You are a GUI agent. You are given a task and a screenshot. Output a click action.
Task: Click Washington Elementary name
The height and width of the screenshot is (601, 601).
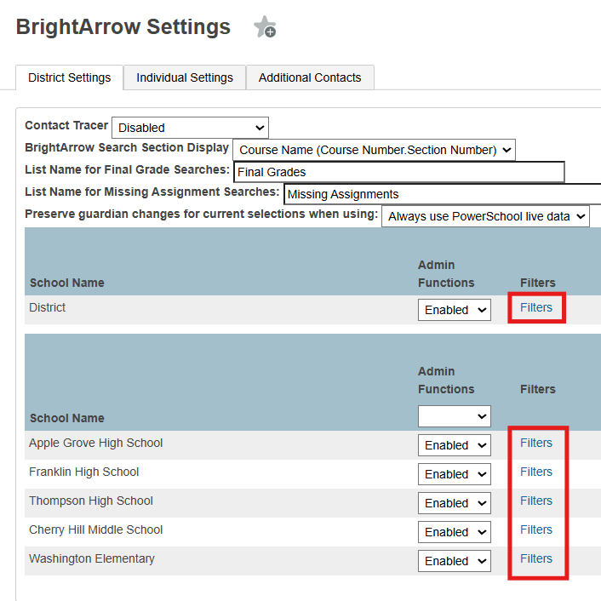click(x=92, y=558)
